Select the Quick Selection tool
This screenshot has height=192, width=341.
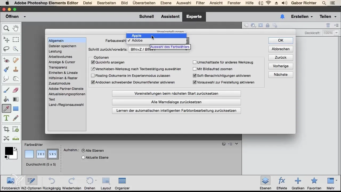click(16, 49)
